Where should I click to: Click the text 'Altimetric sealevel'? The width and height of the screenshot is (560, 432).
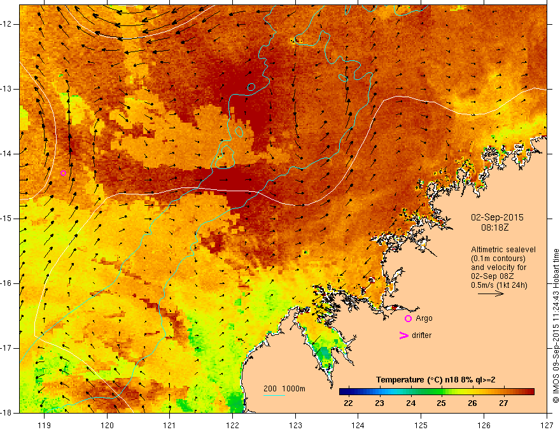point(503,250)
